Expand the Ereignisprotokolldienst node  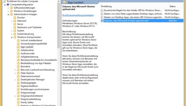click(15, 96)
